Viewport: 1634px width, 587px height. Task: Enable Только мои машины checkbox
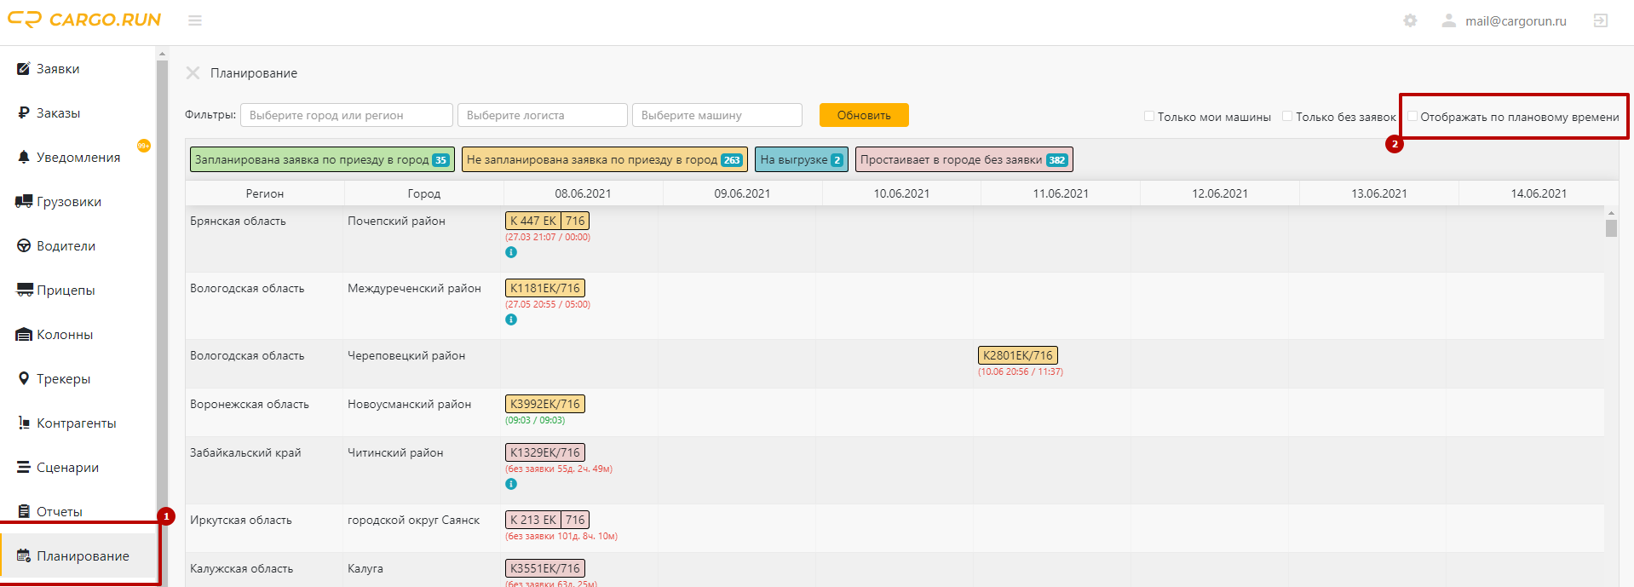coord(1149,116)
